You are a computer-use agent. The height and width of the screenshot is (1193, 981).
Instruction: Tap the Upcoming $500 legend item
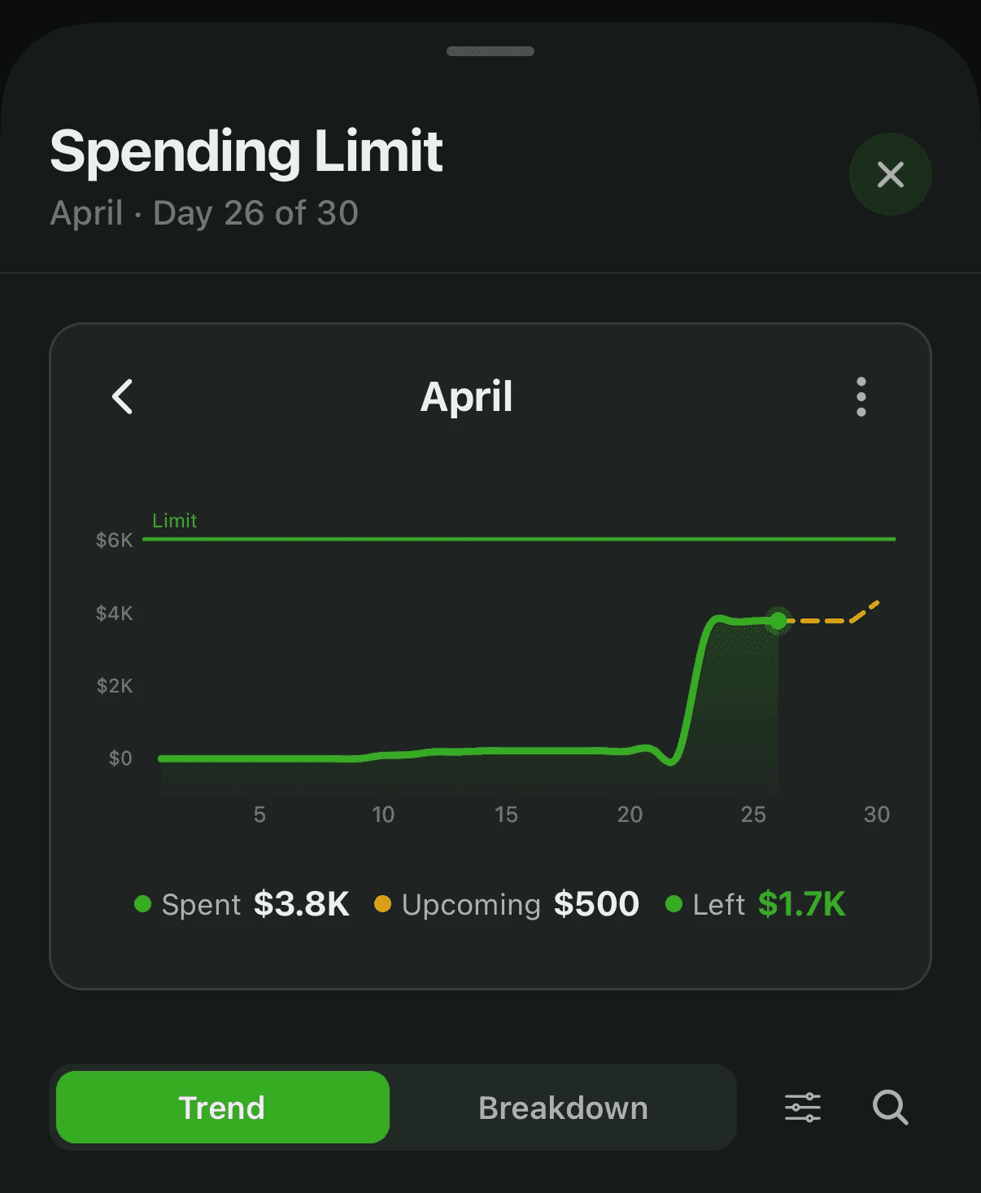point(507,904)
